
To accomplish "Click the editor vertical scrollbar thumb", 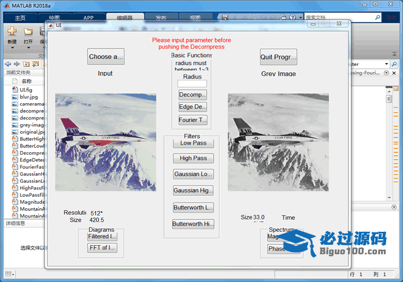I will [389, 99].
